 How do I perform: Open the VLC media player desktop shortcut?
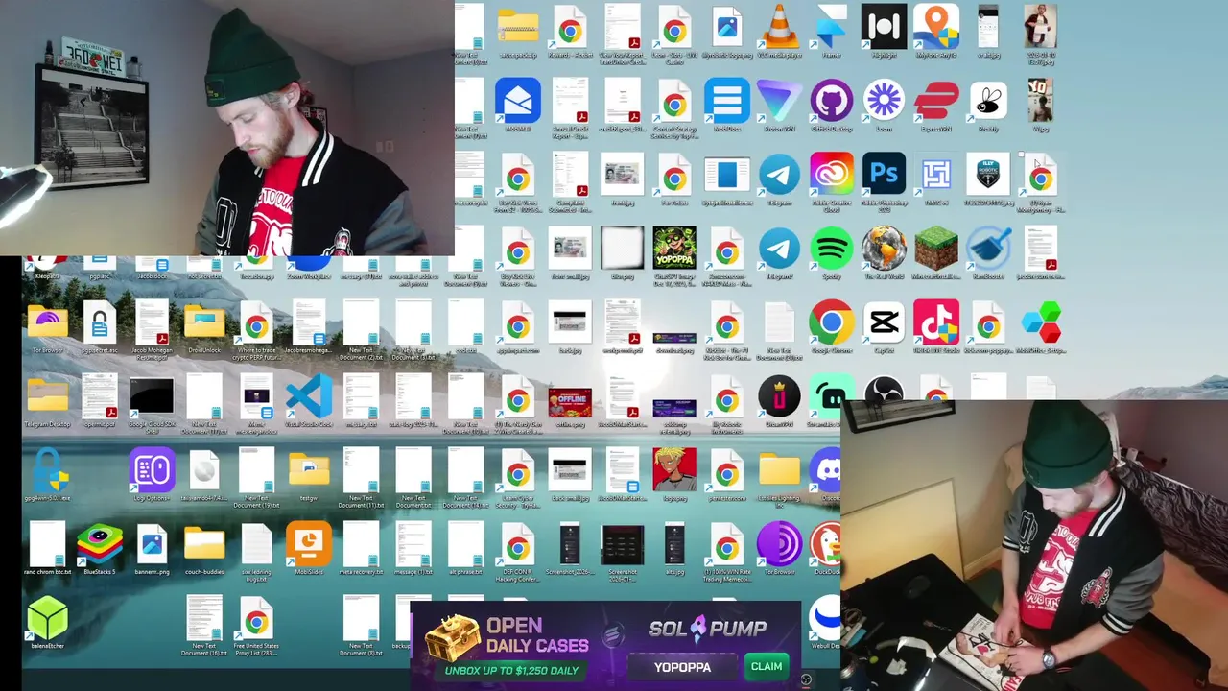(779, 27)
